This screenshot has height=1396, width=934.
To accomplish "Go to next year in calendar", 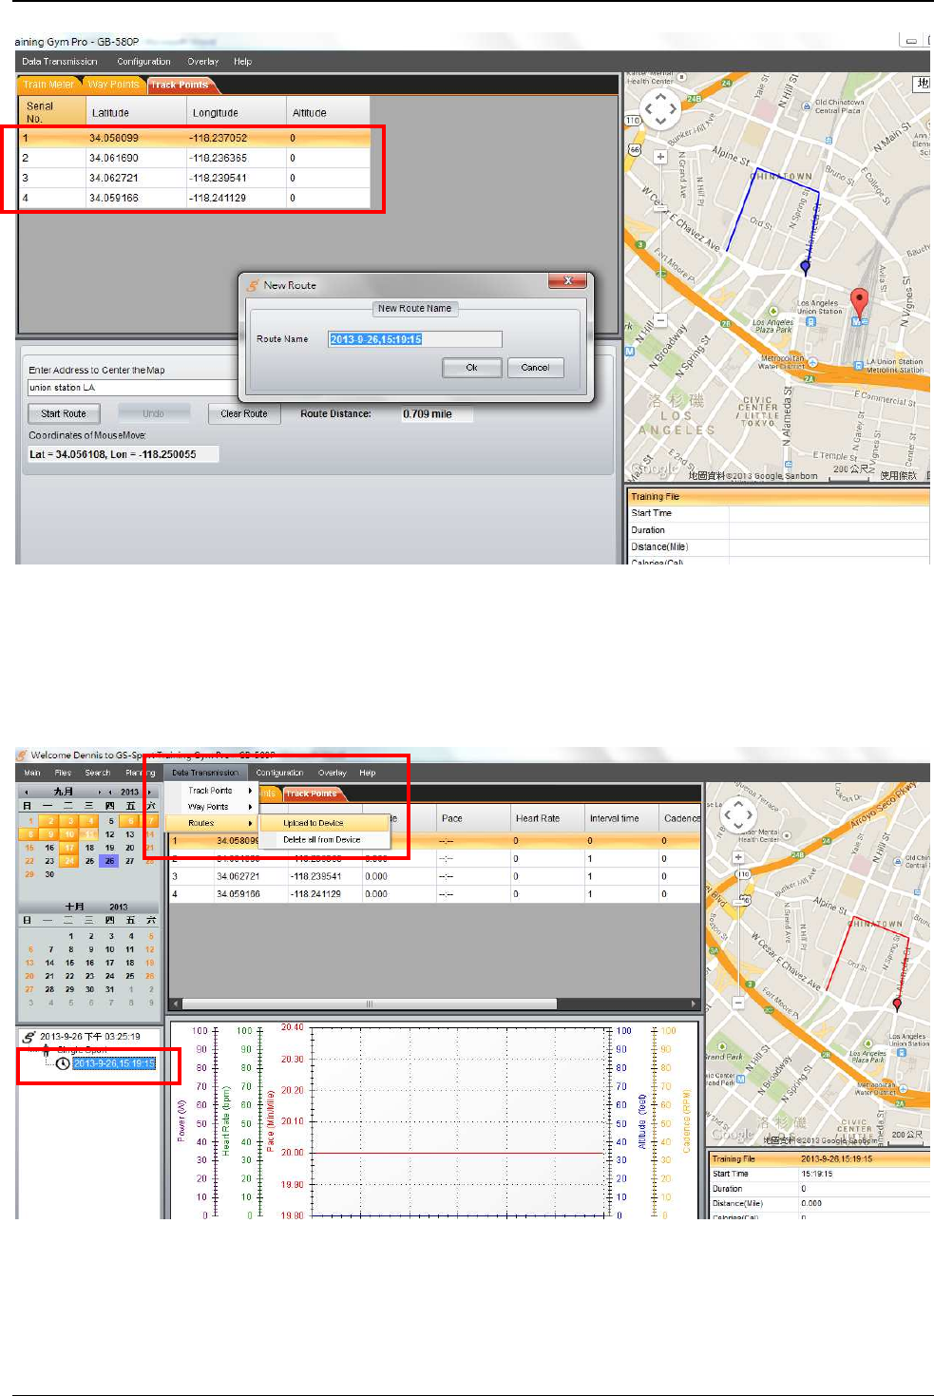I will 149,792.
